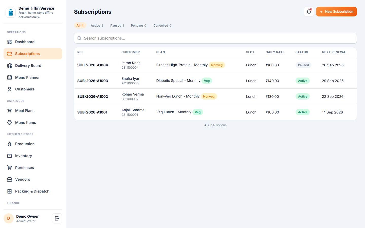Open subscription SUB-2026-A1002
Screen dimensions: 365x228
click(93, 97)
